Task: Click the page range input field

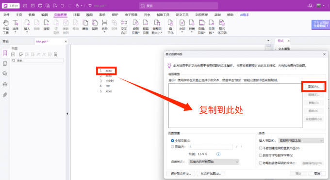Action: tap(211, 147)
